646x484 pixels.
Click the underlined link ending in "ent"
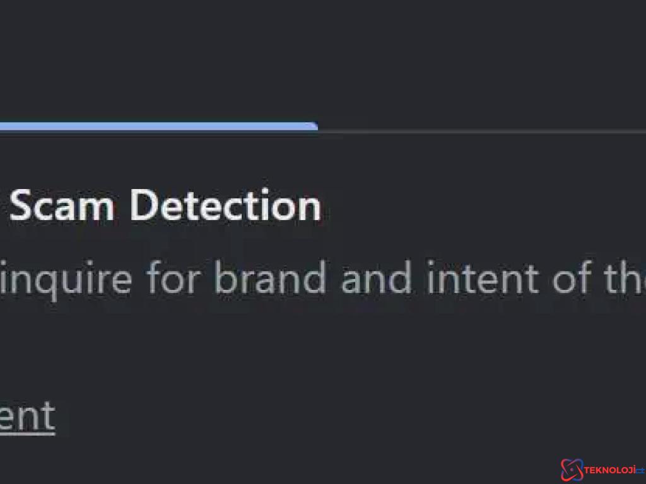point(27,417)
